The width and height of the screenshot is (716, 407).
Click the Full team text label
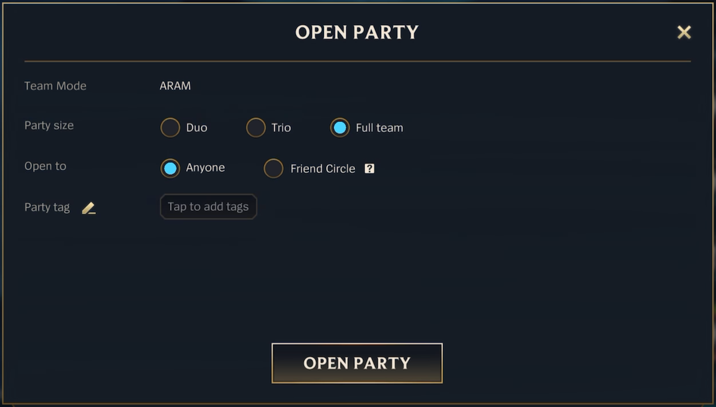(379, 128)
